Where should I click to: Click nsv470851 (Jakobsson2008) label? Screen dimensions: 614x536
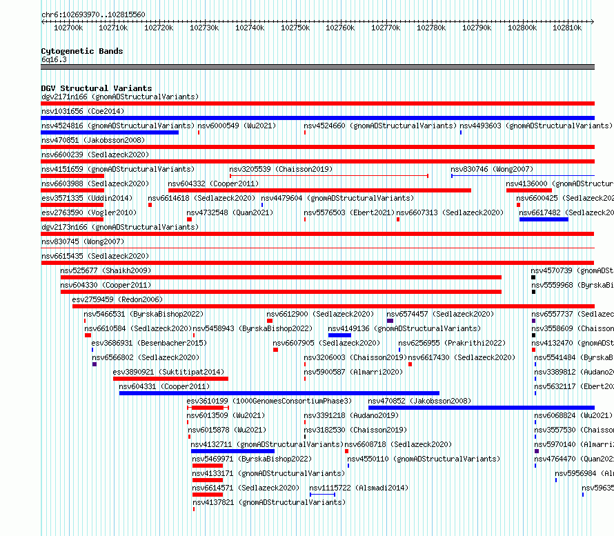coord(93,140)
